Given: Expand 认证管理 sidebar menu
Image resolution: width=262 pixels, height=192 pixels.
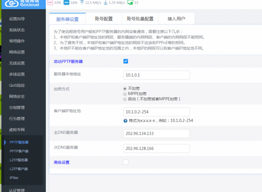Looking at the screenshot, I should click(17, 190).
